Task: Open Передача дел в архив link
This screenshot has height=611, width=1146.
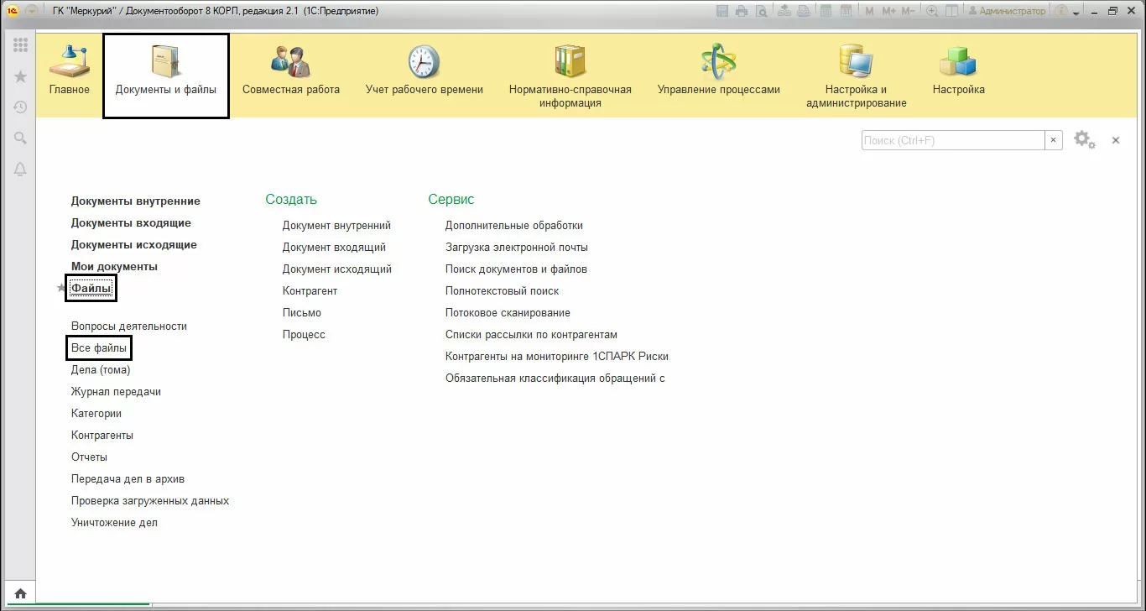Action: point(128,478)
